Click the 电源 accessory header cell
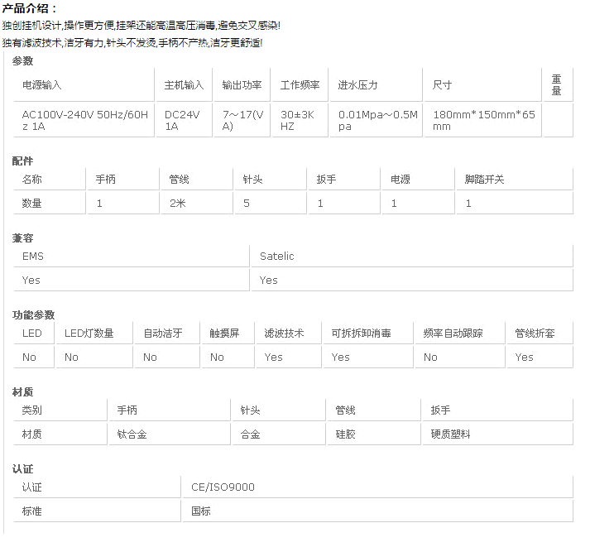This screenshot has height=547, width=590. (x=419, y=179)
